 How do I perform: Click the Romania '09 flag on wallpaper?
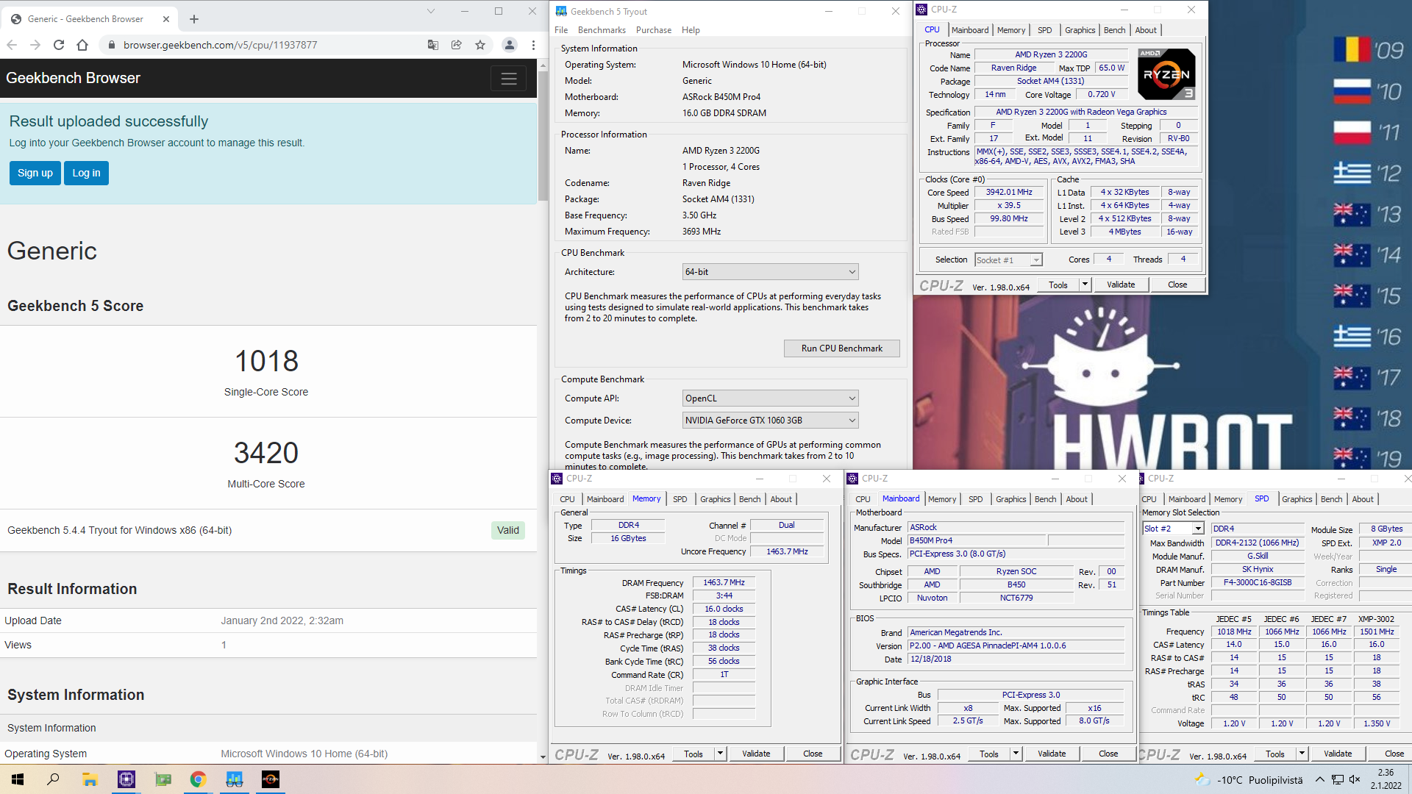click(1352, 50)
